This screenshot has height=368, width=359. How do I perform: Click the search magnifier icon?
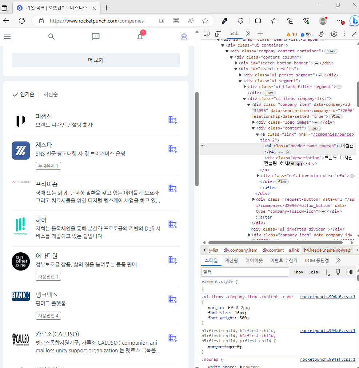tap(51, 37)
